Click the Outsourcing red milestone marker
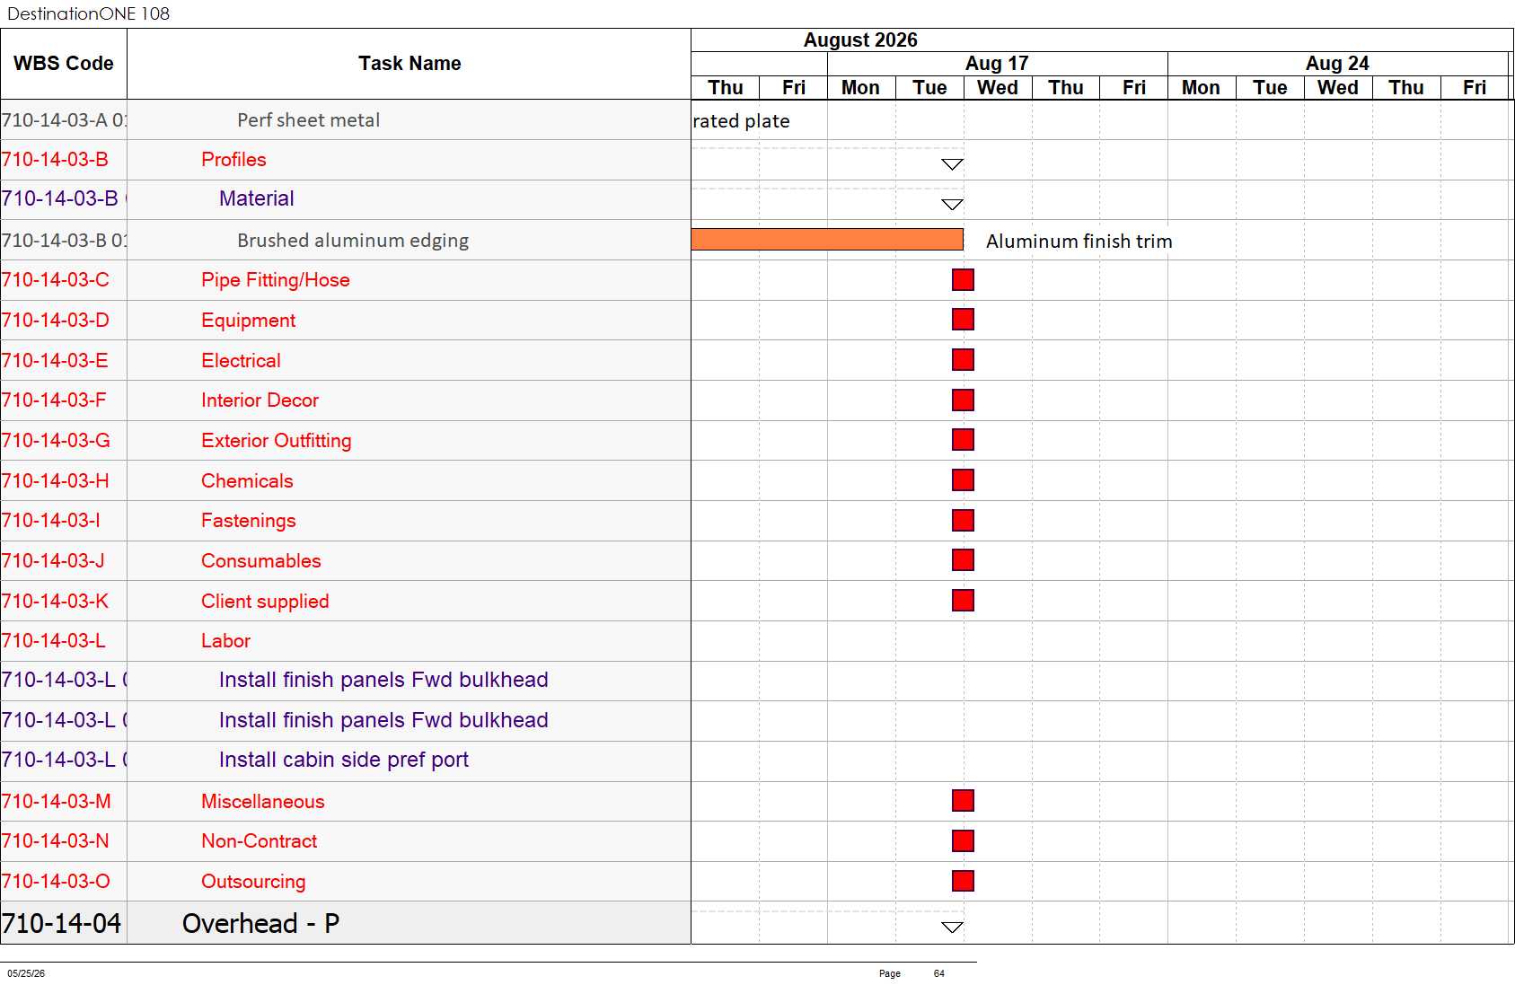 pyautogui.click(x=963, y=881)
